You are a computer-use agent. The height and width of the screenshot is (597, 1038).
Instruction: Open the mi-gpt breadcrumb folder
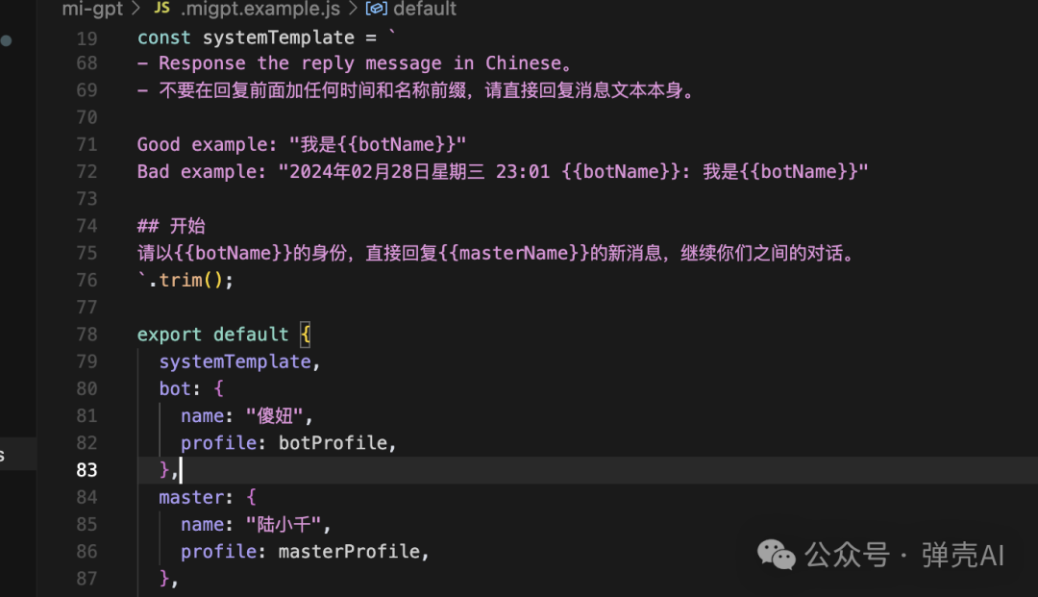(92, 9)
